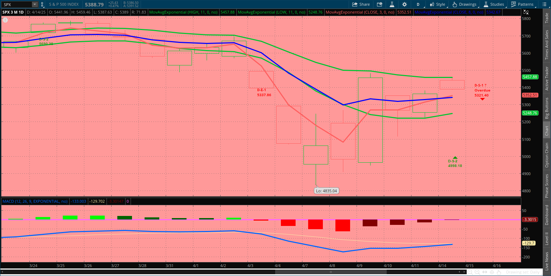Open the Drawings dropdown
This screenshot has width=551, height=276.
[464, 4]
